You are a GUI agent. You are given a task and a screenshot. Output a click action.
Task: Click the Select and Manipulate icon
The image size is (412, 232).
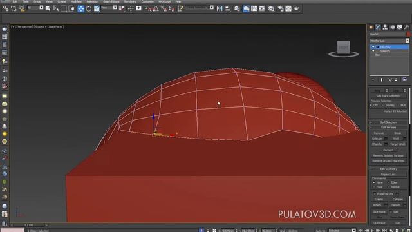coord(131,8)
